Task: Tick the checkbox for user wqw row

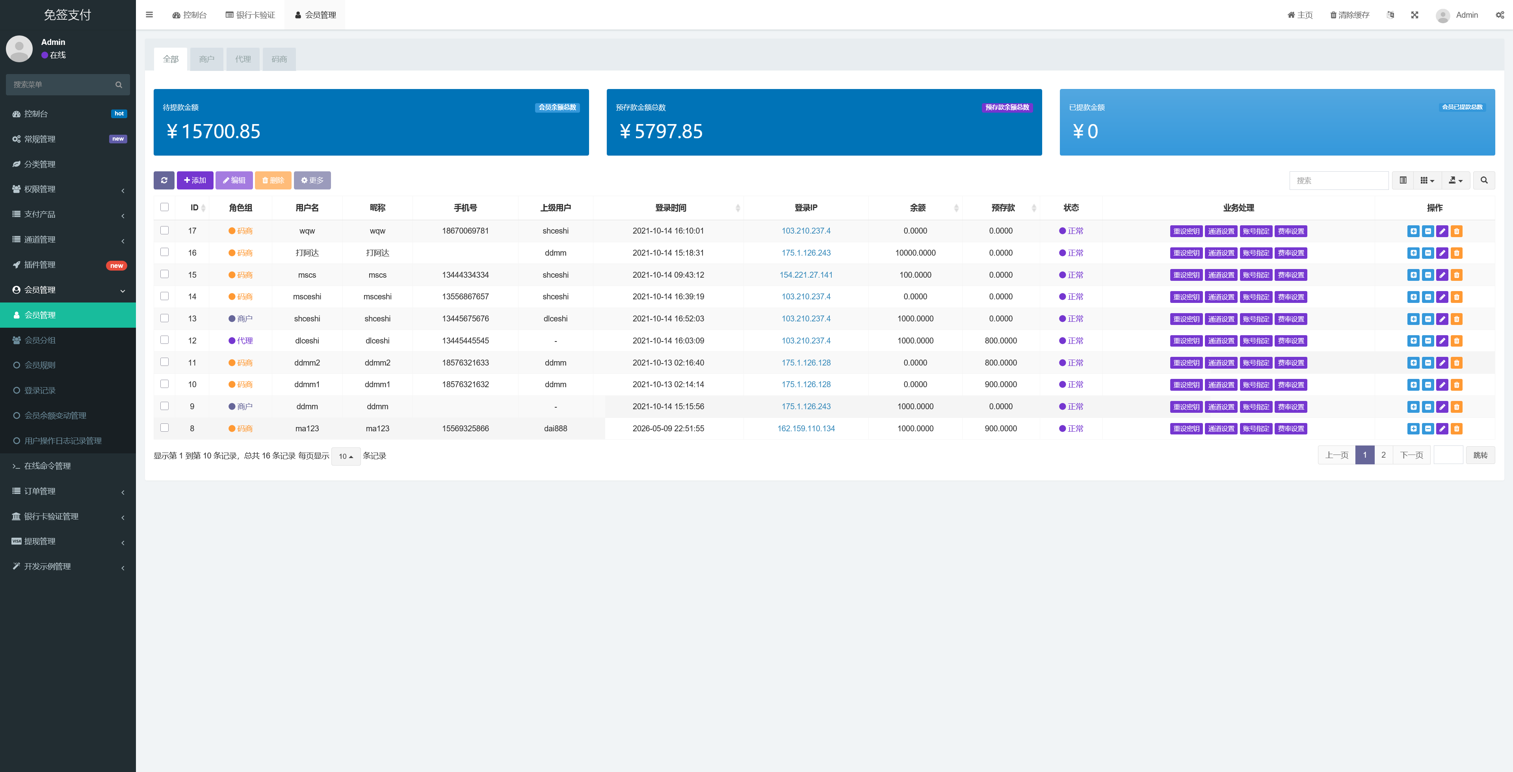Action: [164, 230]
